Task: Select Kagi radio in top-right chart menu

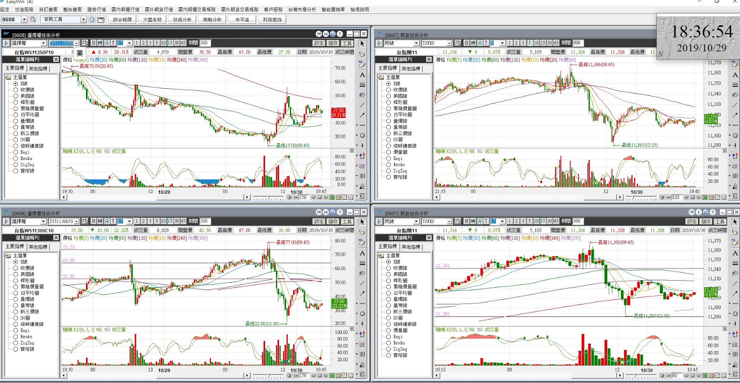Action: click(x=388, y=159)
